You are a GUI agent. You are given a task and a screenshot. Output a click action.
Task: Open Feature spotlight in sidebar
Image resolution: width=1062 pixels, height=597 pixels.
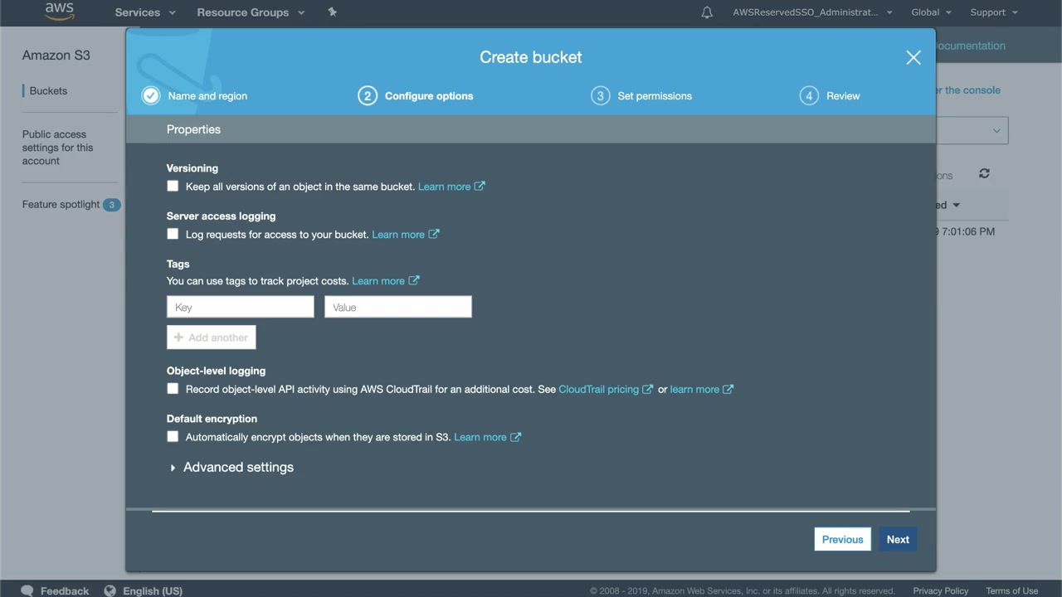61,205
